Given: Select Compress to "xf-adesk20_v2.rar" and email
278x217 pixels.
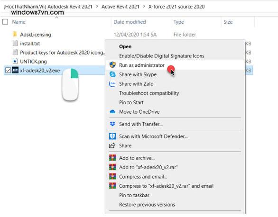Looking at the screenshot, I should pos(166,186).
